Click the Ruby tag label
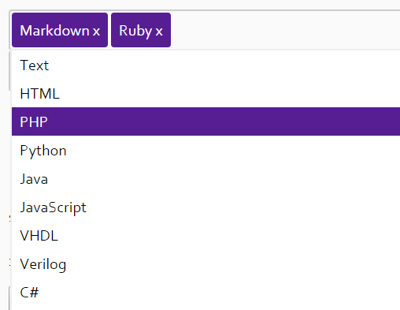Image resolution: width=400 pixels, height=310 pixels. (135, 31)
